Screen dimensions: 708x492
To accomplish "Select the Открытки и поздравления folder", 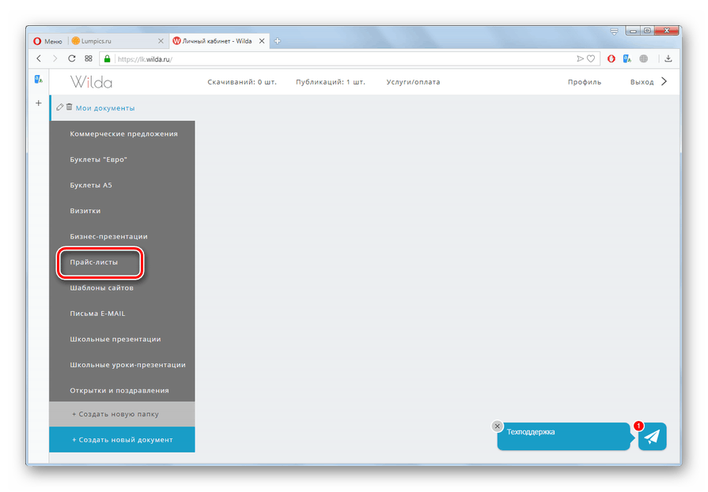I will [x=123, y=391].
